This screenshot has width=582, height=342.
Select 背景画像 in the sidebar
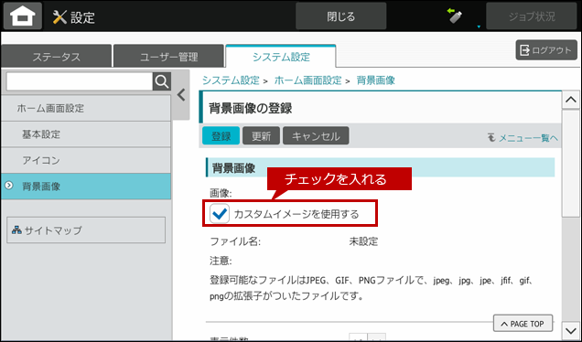[86, 187]
